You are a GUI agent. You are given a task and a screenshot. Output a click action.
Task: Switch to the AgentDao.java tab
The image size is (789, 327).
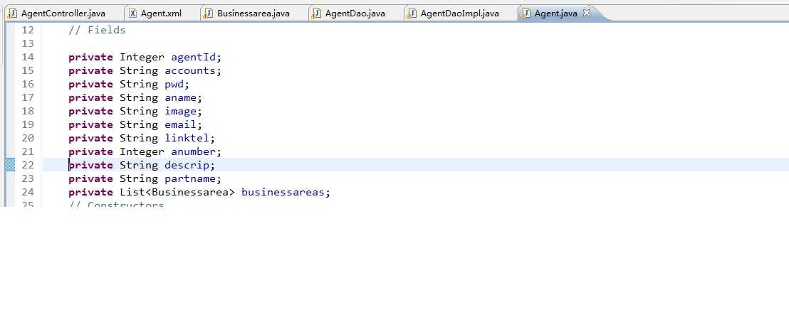[x=355, y=14]
